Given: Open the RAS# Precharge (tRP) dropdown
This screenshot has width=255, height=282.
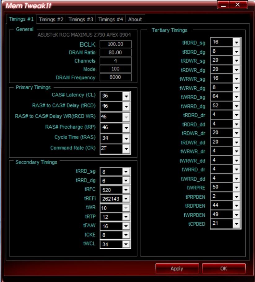Looking at the screenshot, I should [126, 128].
